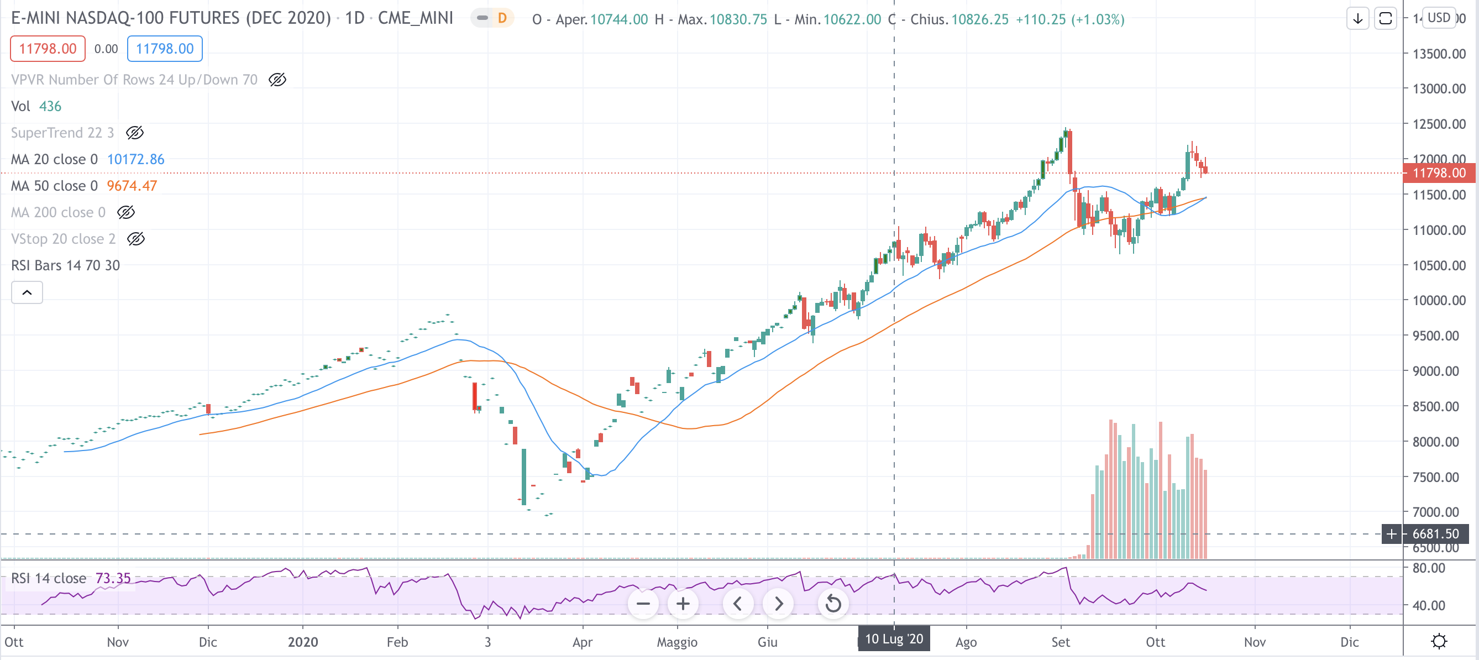The width and height of the screenshot is (1479, 660).
Task: Open USD currency selector
Action: [1439, 18]
